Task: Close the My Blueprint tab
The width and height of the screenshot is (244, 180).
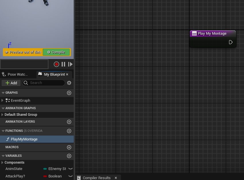Action: tap(67, 74)
